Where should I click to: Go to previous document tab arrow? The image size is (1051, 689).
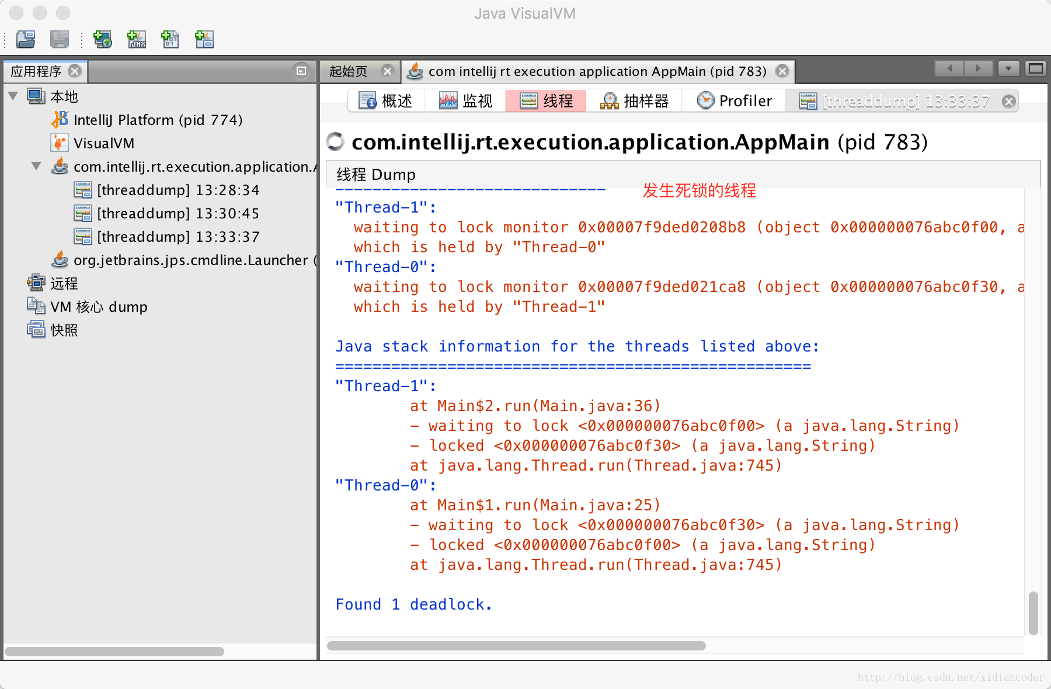949,69
